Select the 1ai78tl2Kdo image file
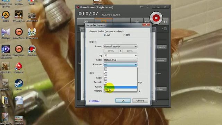The width and height of the screenshot is (222, 125). 19,120
